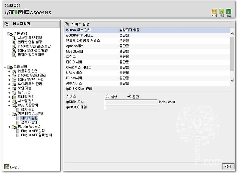Expand the 보안 기능 node
Screen dimensions: 240x173
(9, 89)
